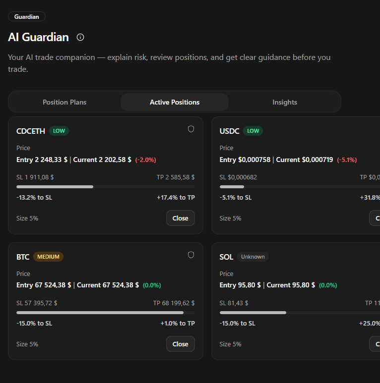
Task: Click 'Size 5%' on SOL card
Action: (230, 344)
